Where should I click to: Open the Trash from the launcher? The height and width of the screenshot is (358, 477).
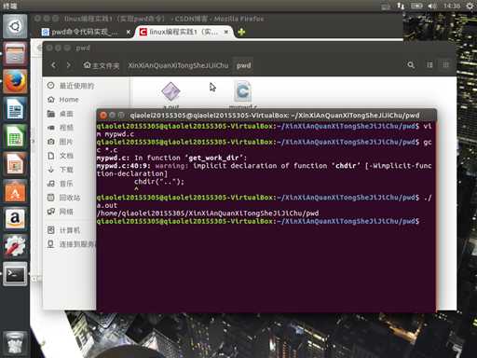tap(15, 343)
